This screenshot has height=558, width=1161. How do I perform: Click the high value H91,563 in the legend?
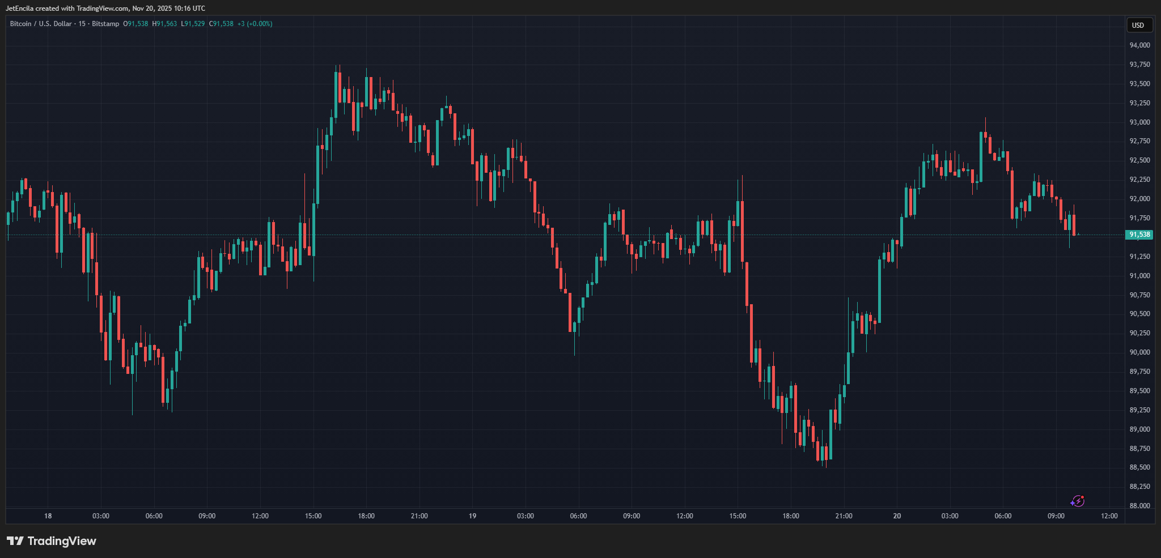[164, 24]
